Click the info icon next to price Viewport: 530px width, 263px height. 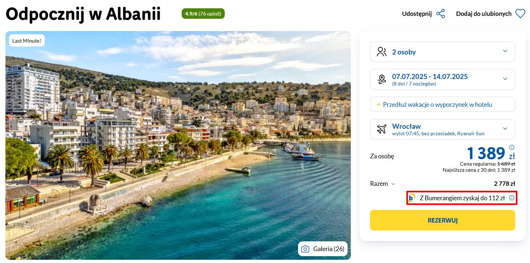512,147
